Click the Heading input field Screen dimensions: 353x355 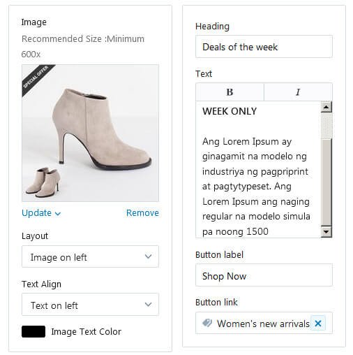(x=264, y=47)
